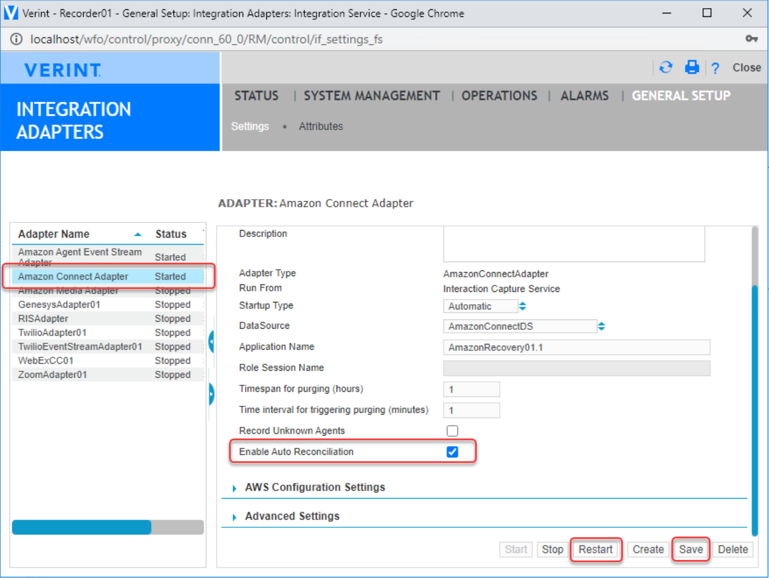Image resolution: width=769 pixels, height=578 pixels.
Task: Toggle Record Unknown Agents checkbox
Action: (x=452, y=431)
